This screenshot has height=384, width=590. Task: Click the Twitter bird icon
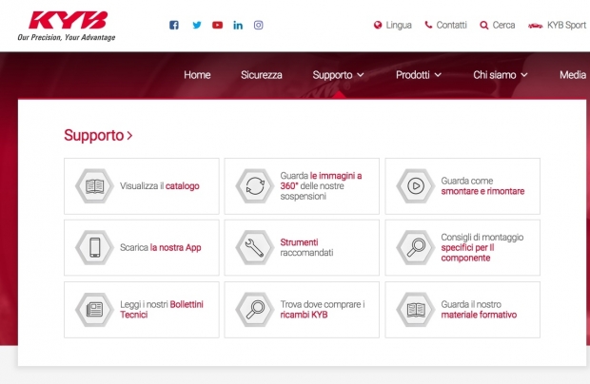(197, 25)
